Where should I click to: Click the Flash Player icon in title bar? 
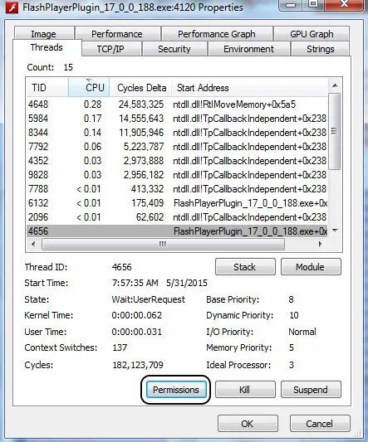12,7
